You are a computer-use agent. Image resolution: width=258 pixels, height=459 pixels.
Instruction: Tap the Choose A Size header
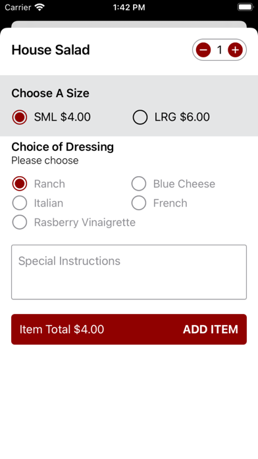50,93
